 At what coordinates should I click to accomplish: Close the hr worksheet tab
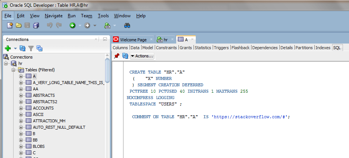[x=172, y=39]
